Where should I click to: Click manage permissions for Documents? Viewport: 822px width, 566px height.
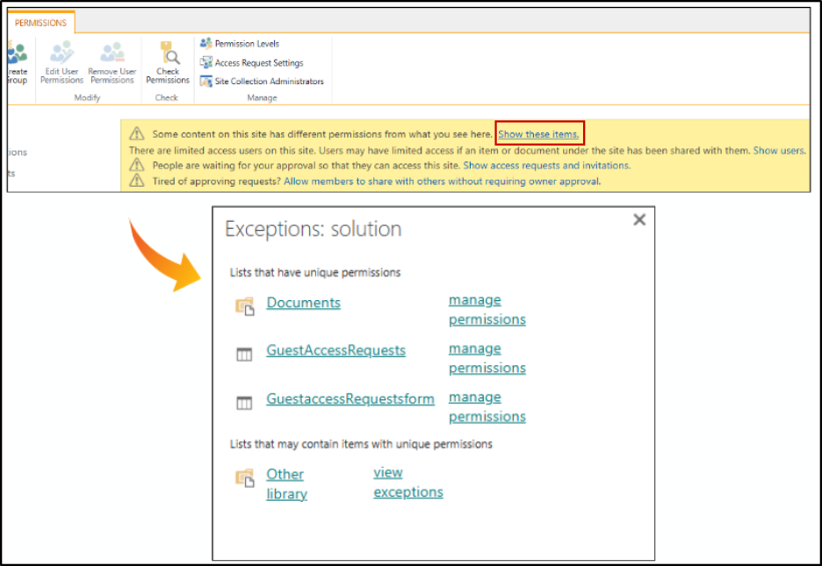coord(487,310)
